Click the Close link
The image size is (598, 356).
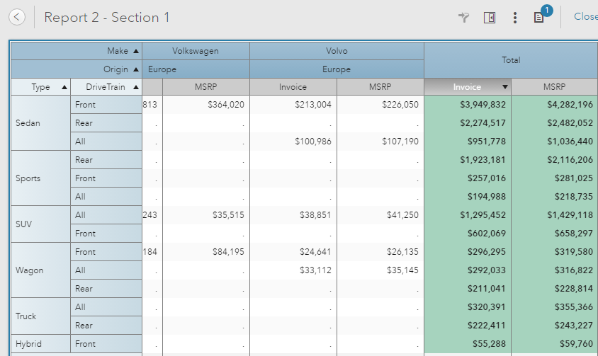[586, 16]
